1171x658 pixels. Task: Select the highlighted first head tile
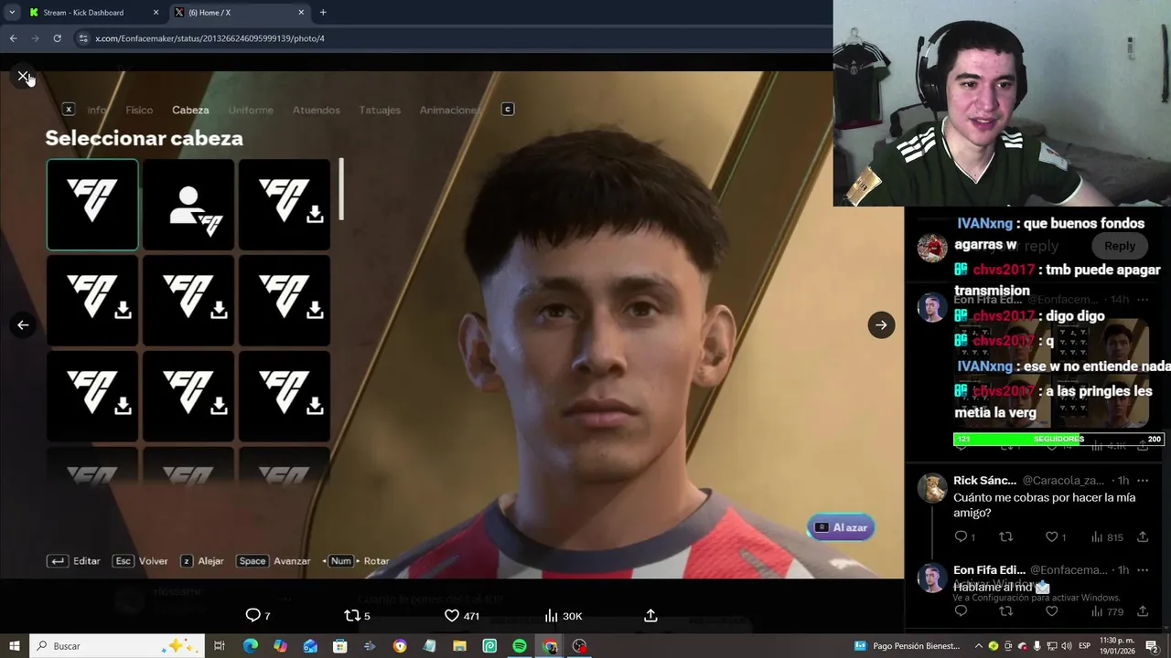(92, 205)
